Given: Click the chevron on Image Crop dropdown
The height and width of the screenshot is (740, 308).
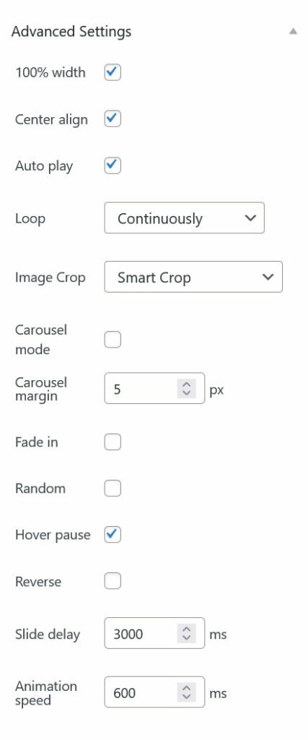Looking at the screenshot, I should coord(268,277).
